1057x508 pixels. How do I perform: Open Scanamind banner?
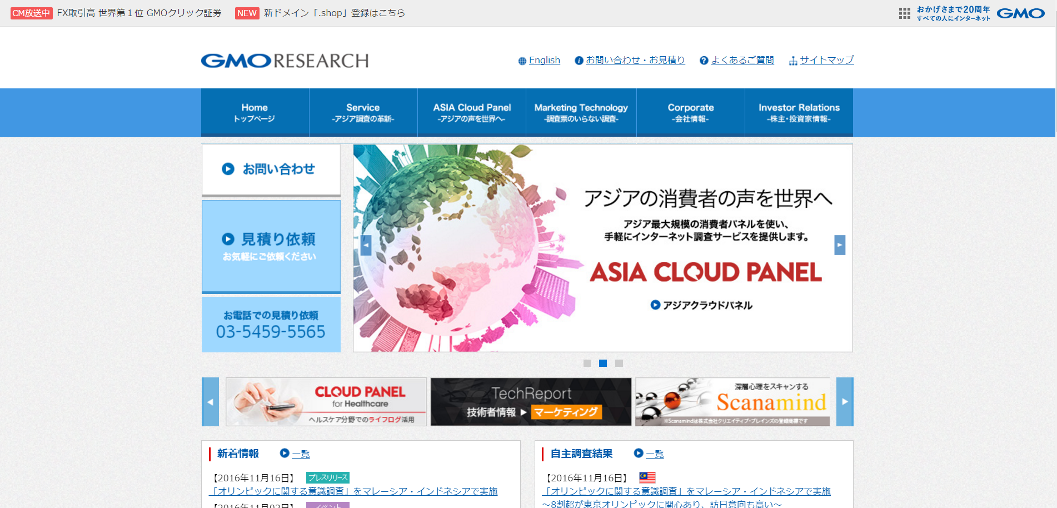(x=732, y=402)
